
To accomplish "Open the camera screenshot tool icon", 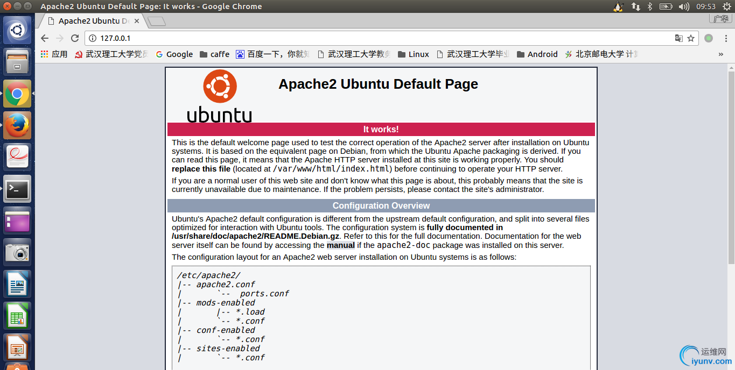I will click(x=17, y=252).
